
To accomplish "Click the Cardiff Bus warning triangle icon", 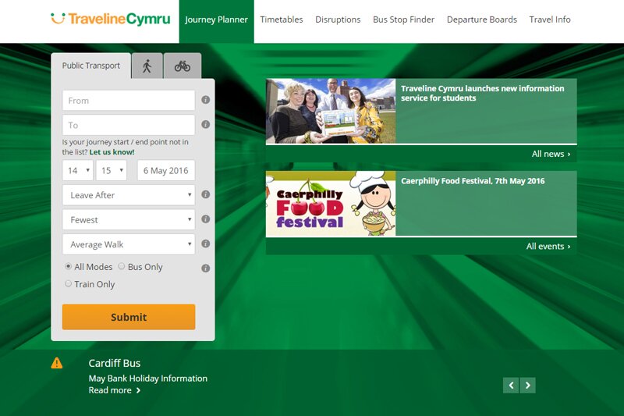I will (57, 363).
